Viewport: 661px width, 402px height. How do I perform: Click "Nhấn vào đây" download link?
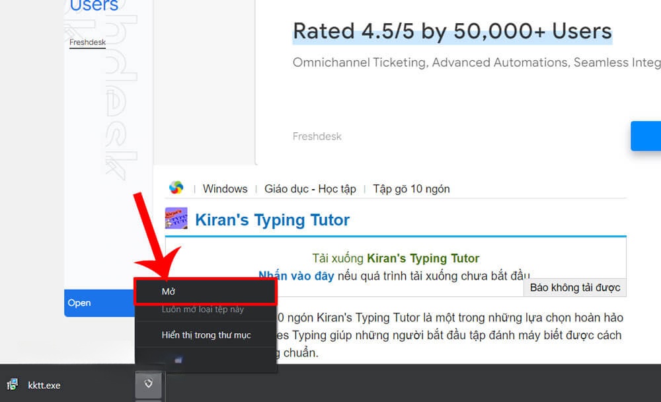pos(296,276)
